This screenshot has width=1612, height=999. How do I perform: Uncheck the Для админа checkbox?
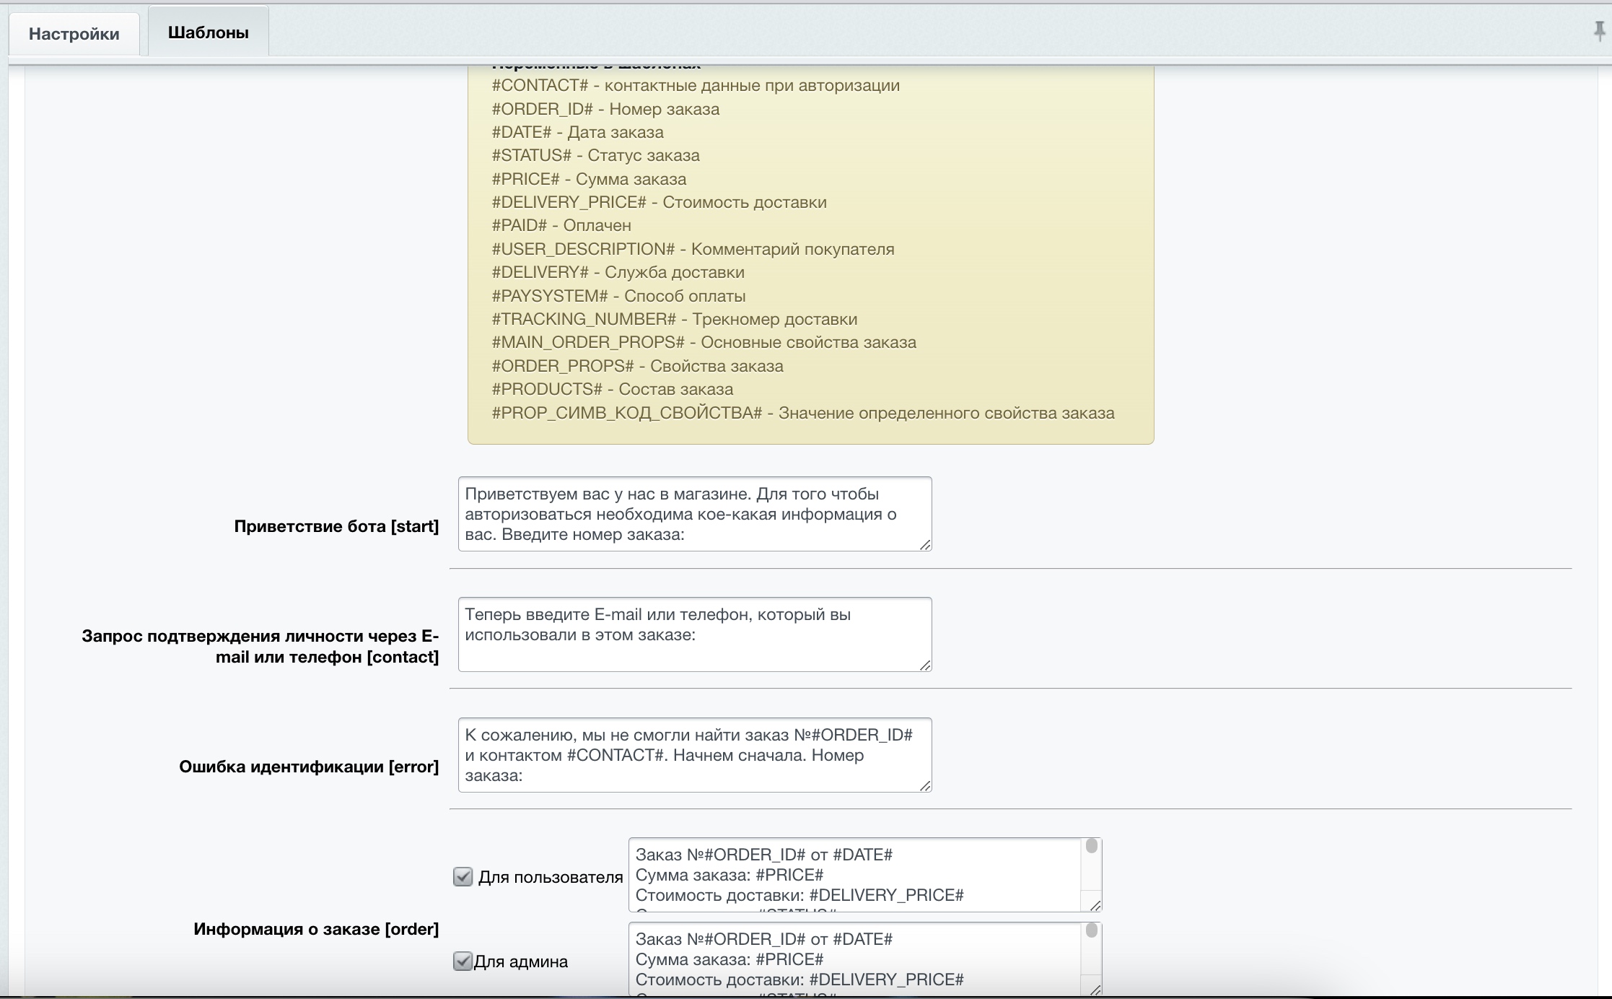(x=463, y=961)
